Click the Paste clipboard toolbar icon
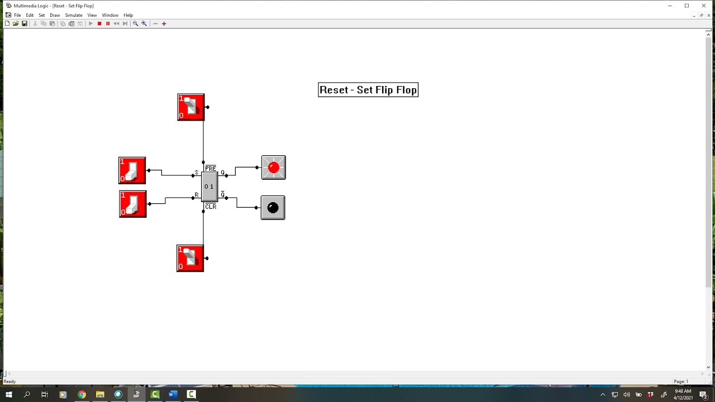This screenshot has width=715, height=402. coord(53,23)
